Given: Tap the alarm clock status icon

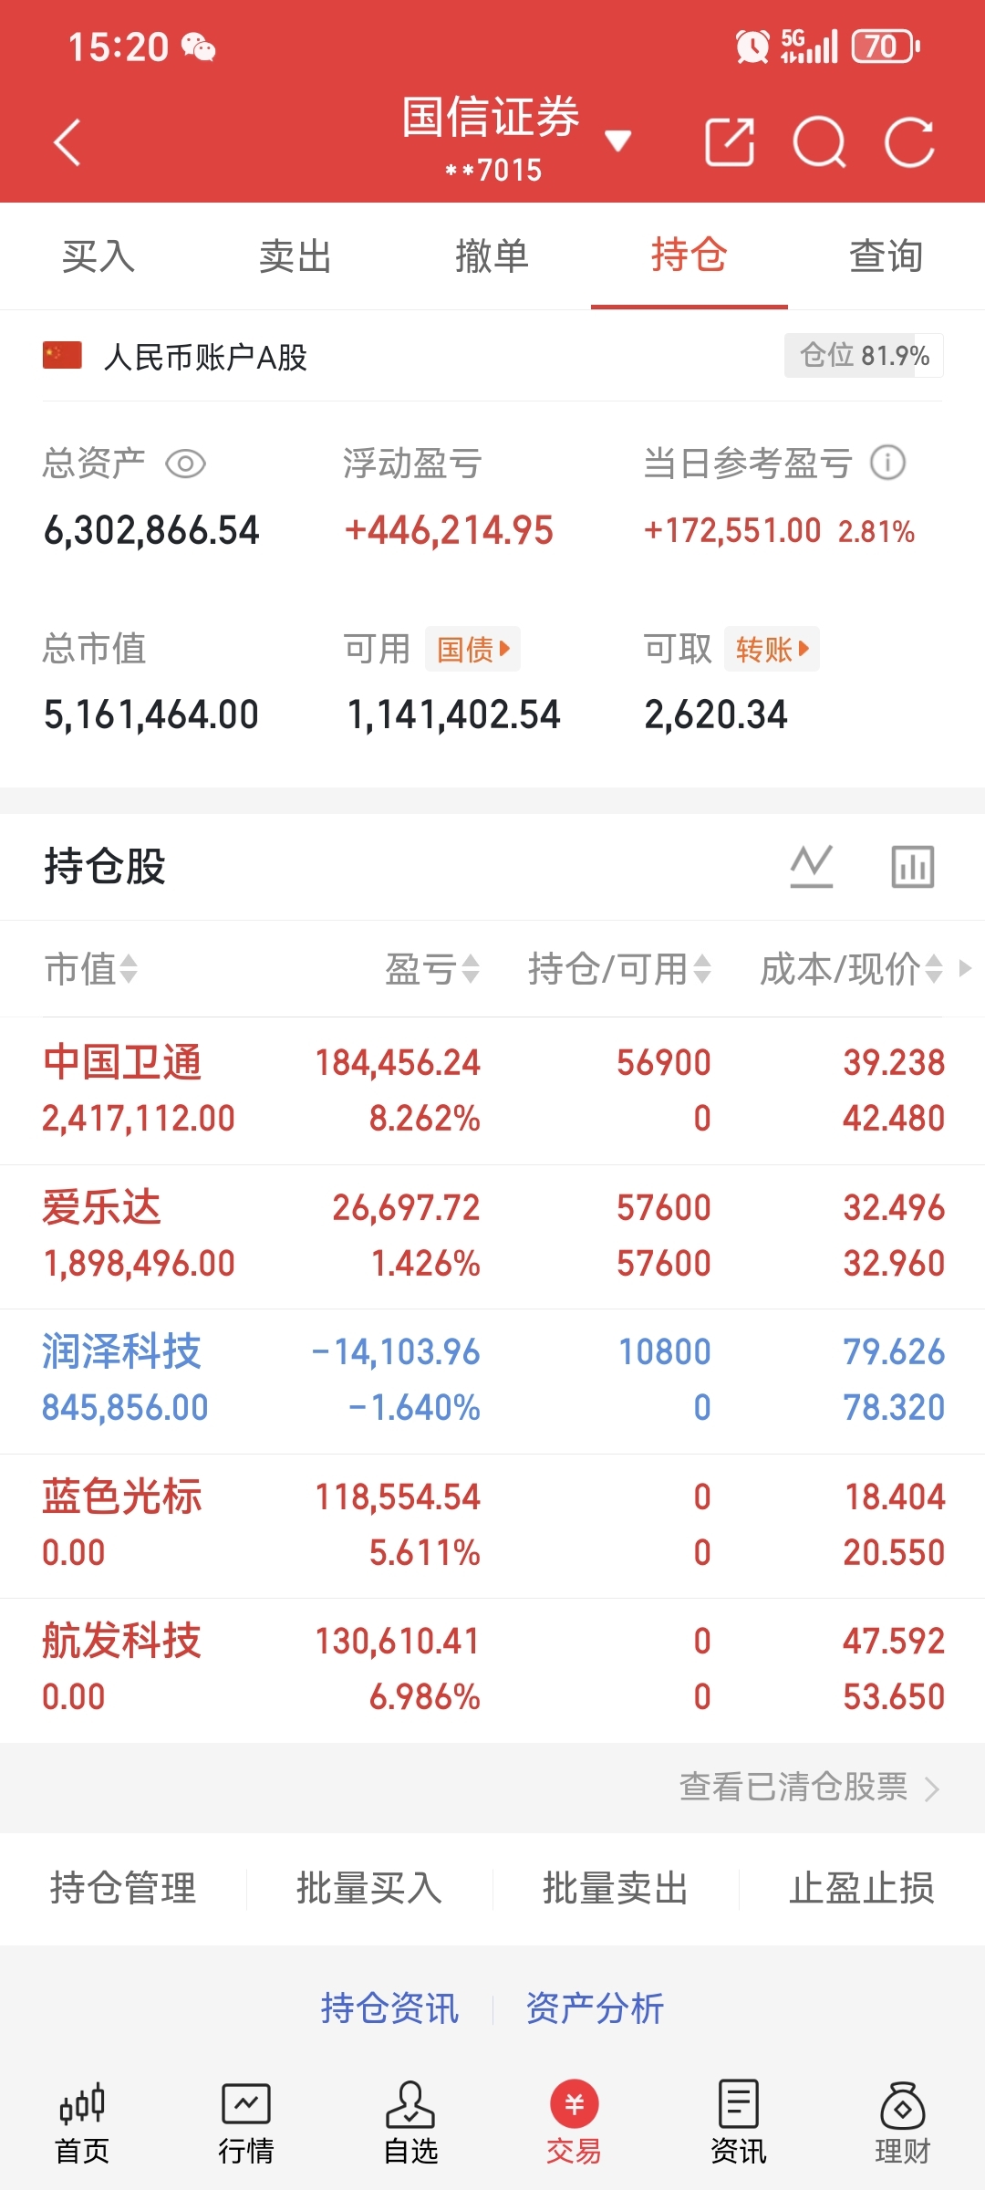Looking at the screenshot, I should [752, 47].
